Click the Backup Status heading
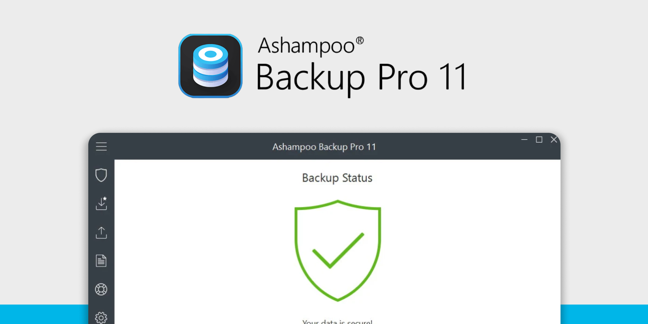648x324 pixels. pyautogui.click(x=337, y=178)
